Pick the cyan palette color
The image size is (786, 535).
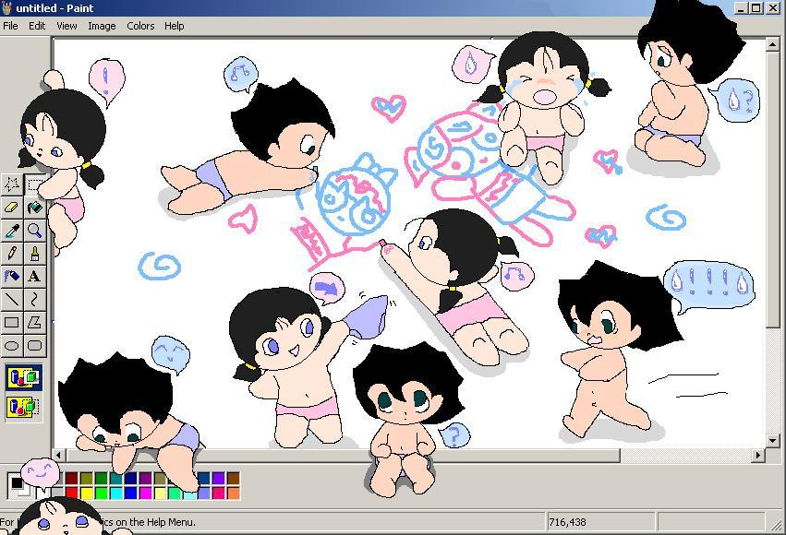point(115,493)
